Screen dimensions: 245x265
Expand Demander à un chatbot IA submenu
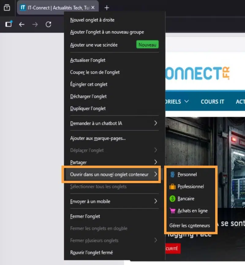pyautogui.click(x=114, y=123)
